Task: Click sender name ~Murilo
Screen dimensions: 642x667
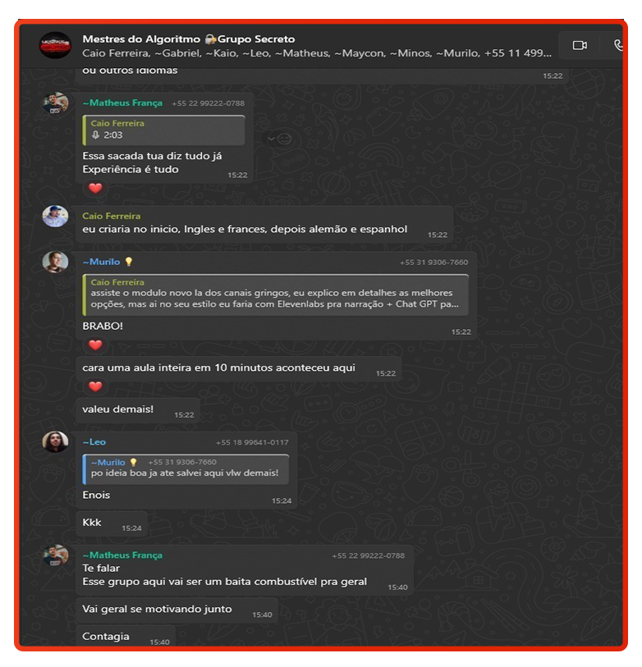Action: (x=102, y=262)
